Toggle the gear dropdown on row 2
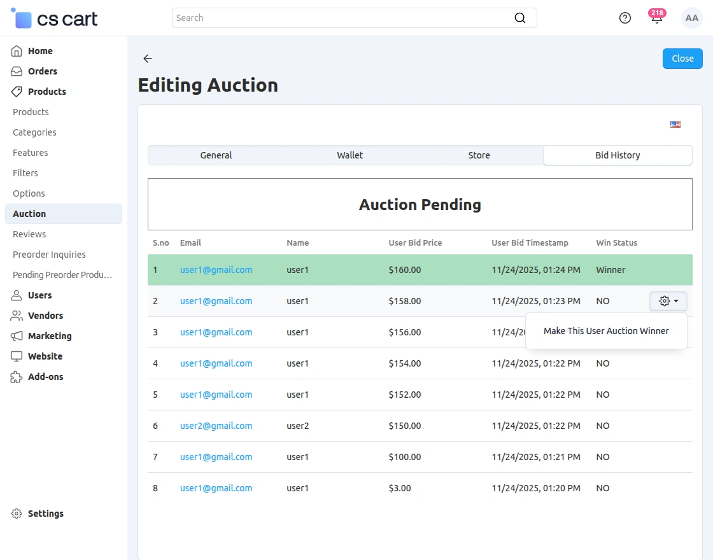 (x=668, y=301)
